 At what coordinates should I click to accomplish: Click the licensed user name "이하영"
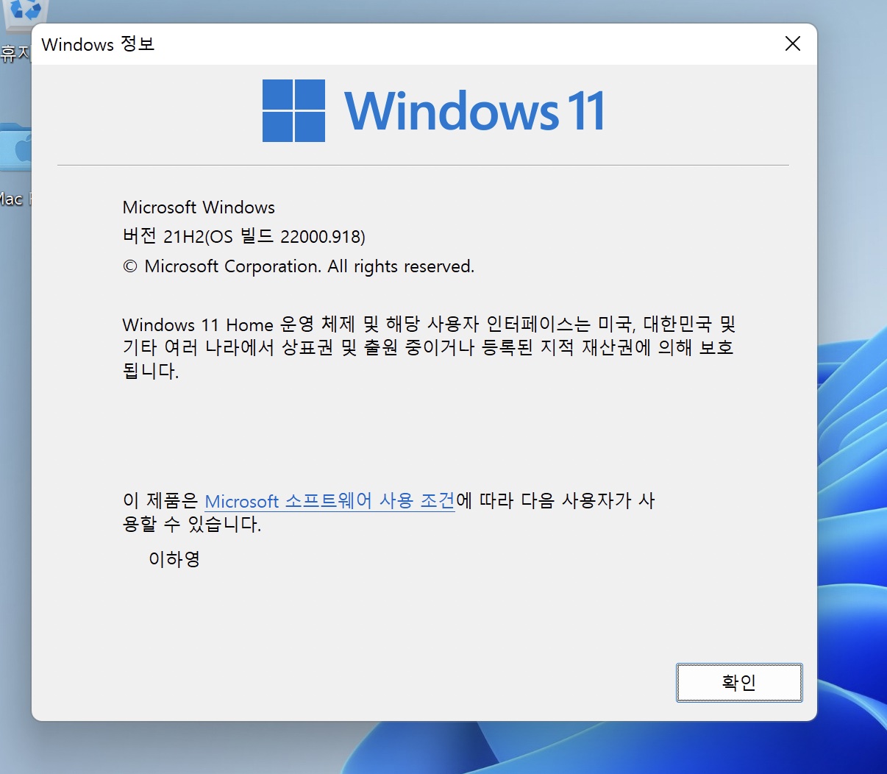174,559
